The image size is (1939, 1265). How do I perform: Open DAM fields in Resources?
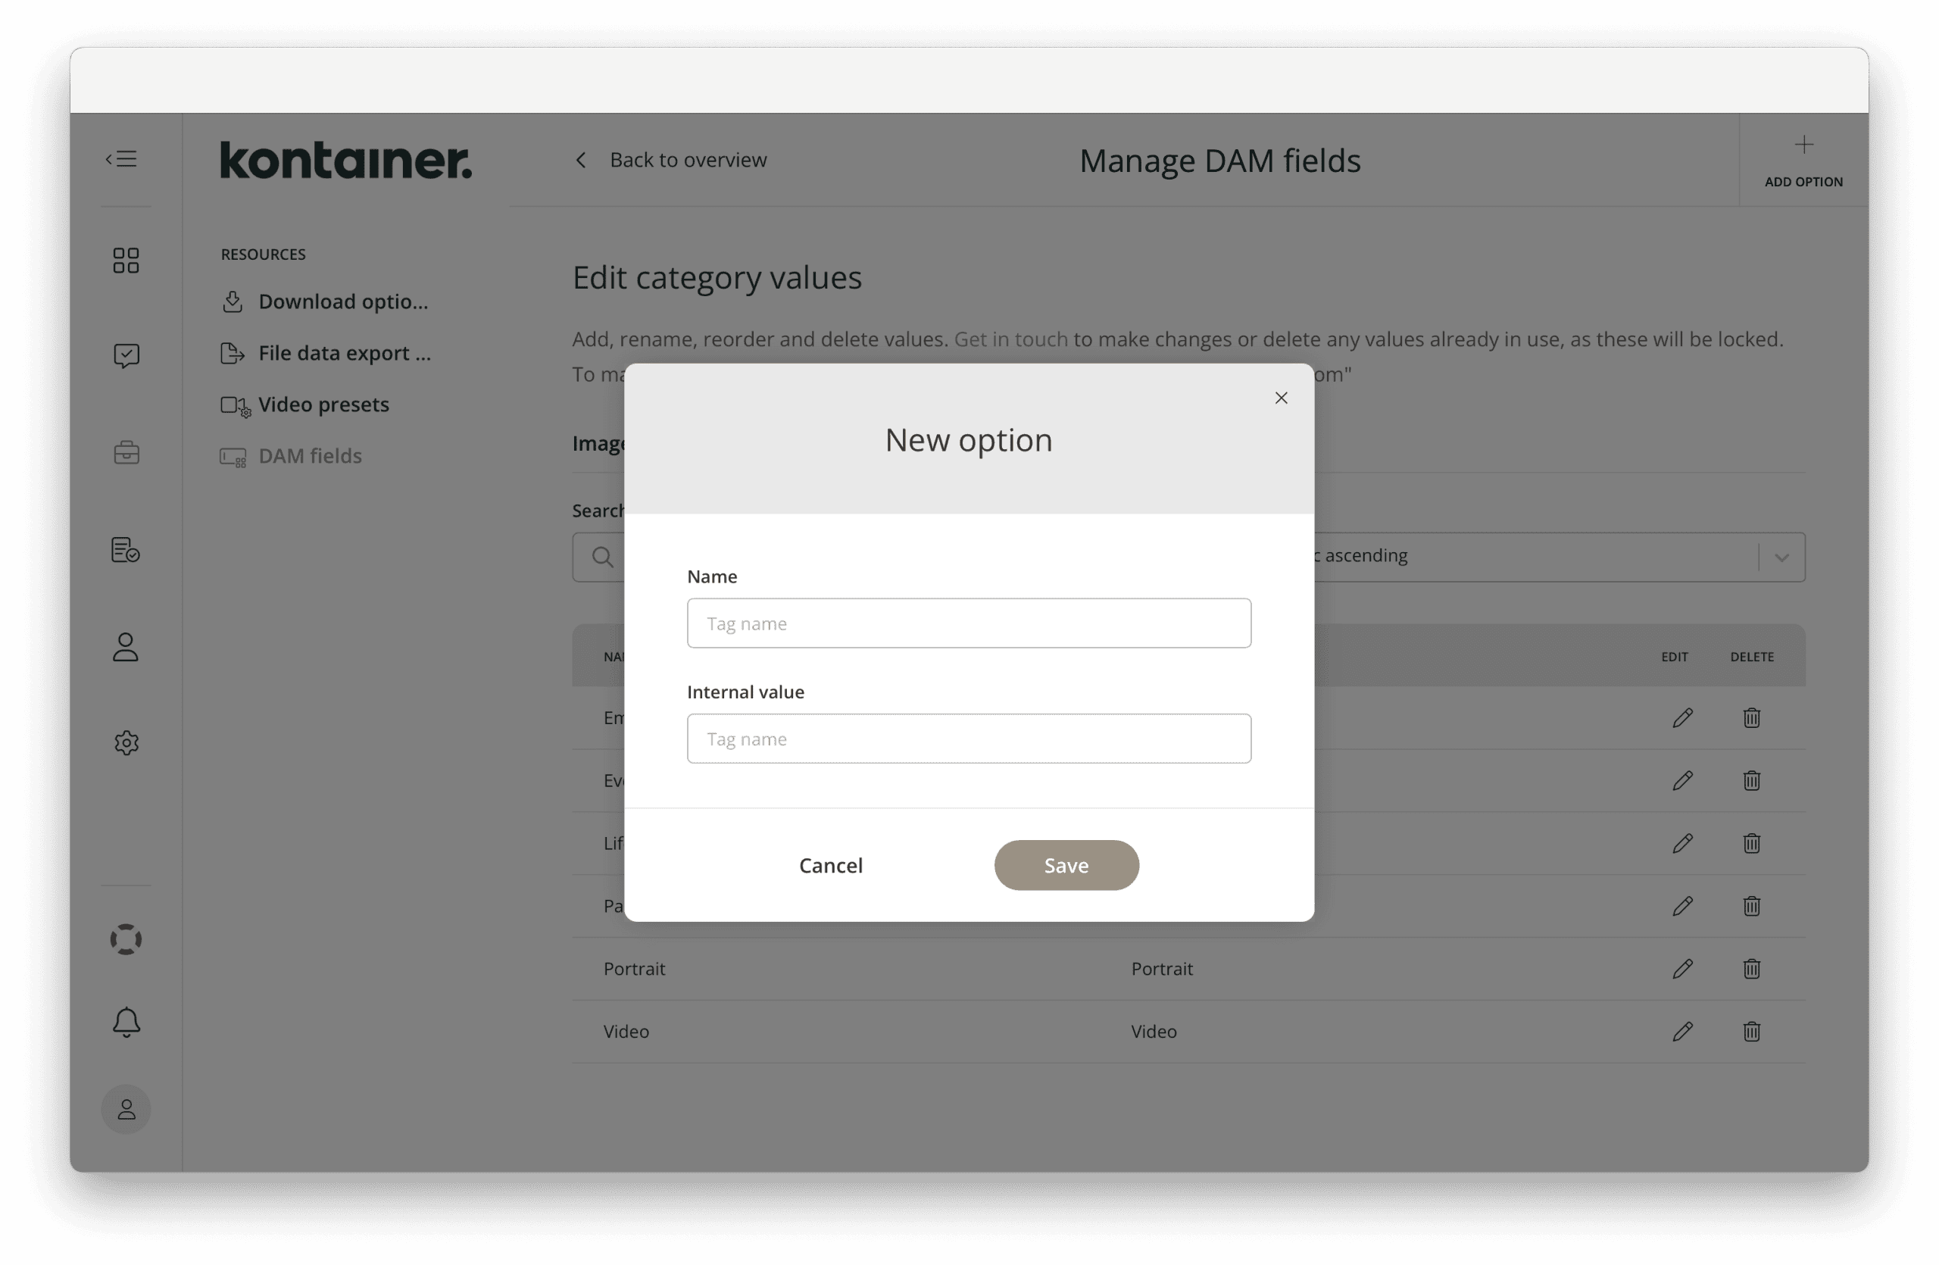(x=309, y=456)
